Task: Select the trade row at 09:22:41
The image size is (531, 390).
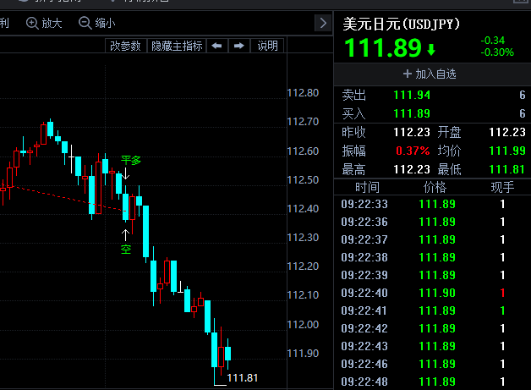Action: pos(432,310)
